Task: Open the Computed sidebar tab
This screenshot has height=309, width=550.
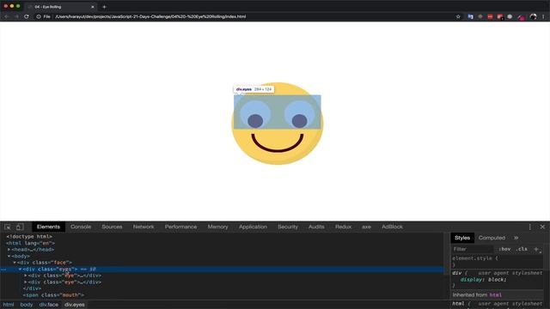Action: pos(492,238)
